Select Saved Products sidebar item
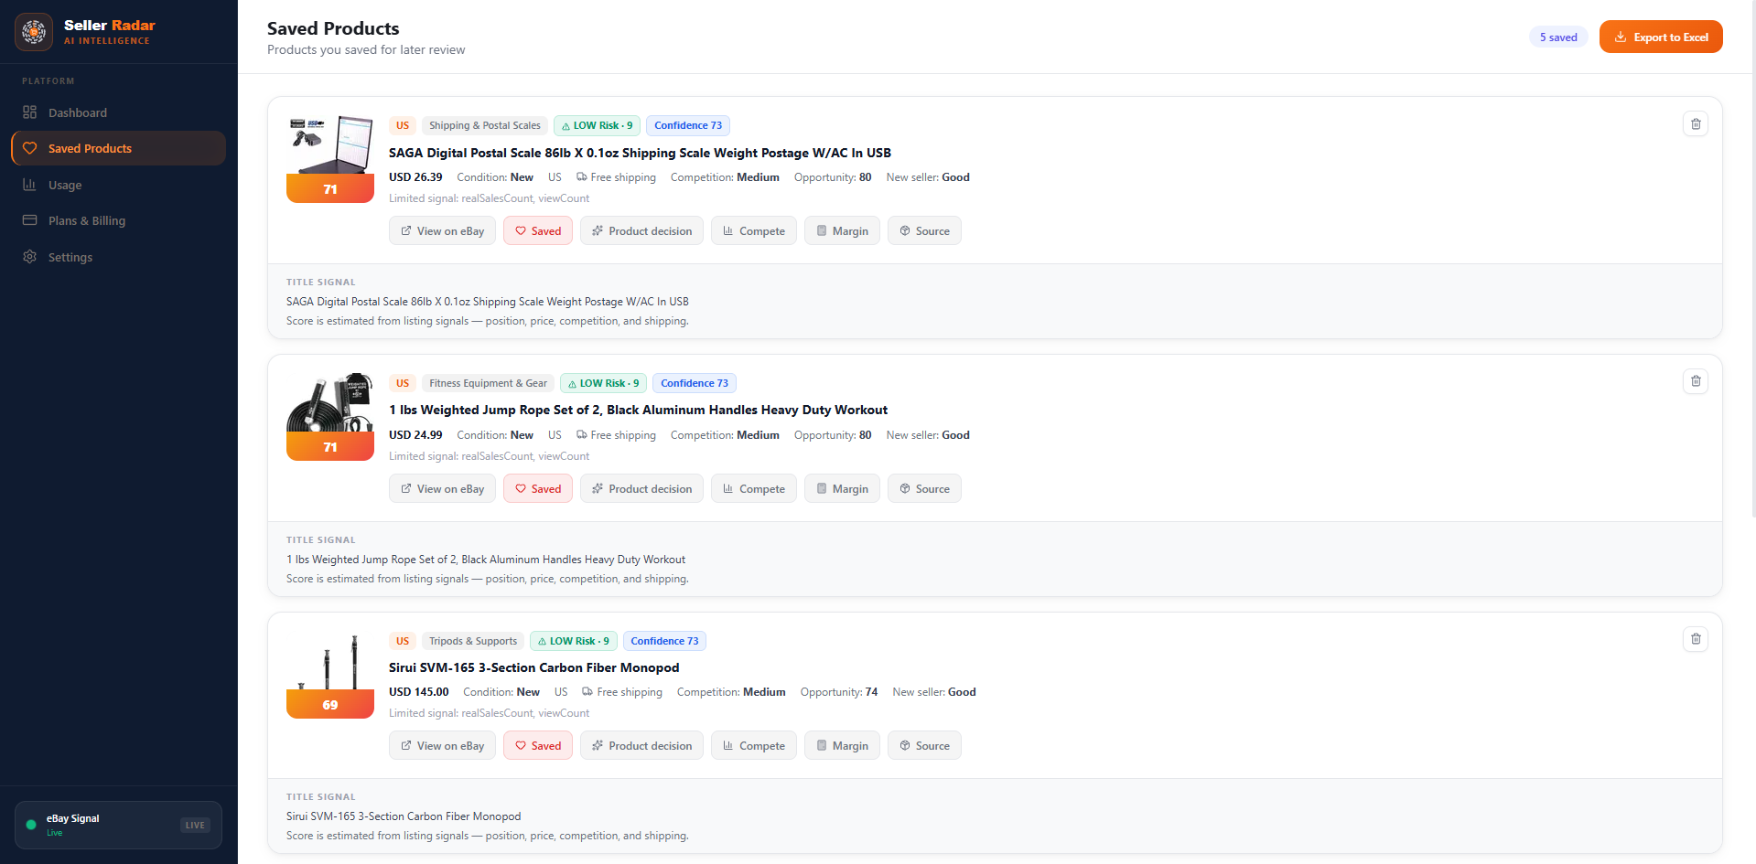 [x=119, y=148]
